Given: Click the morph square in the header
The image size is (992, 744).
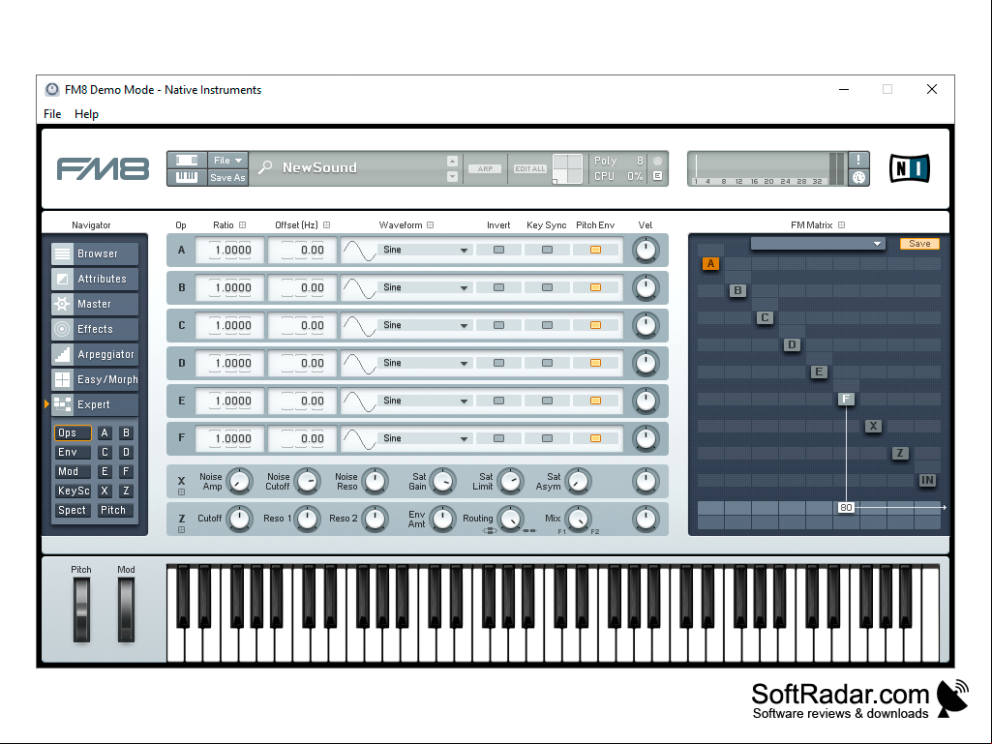Looking at the screenshot, I should tap(567, 169).
